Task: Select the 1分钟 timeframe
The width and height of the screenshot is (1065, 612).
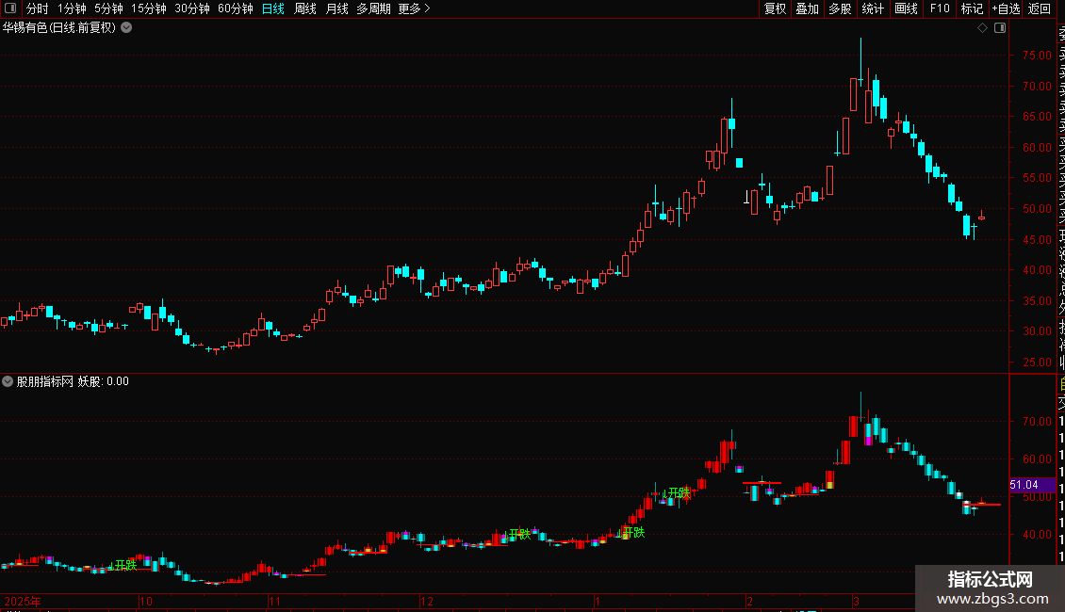Action: (72, 8)
